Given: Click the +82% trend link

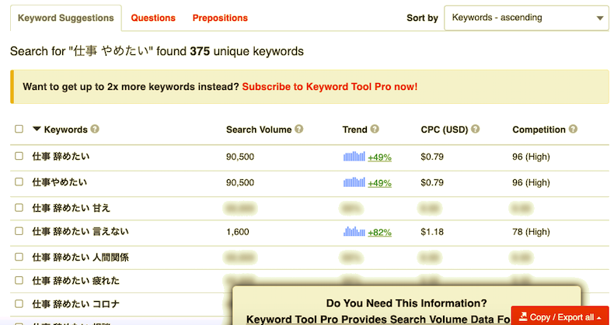Looking at the screenshot, I should point(379,232).
